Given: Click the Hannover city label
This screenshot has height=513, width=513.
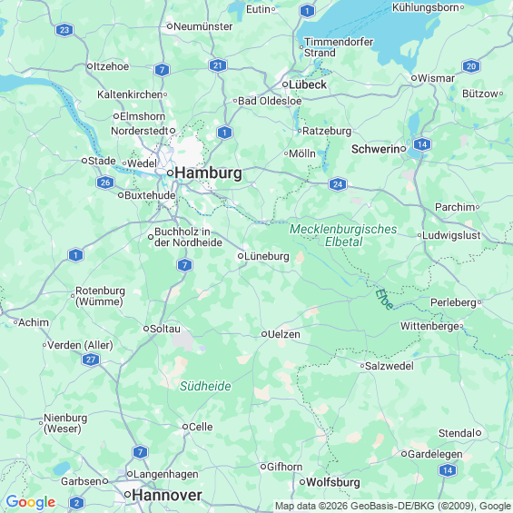Looking at the screenshot, I should [167, 495].
